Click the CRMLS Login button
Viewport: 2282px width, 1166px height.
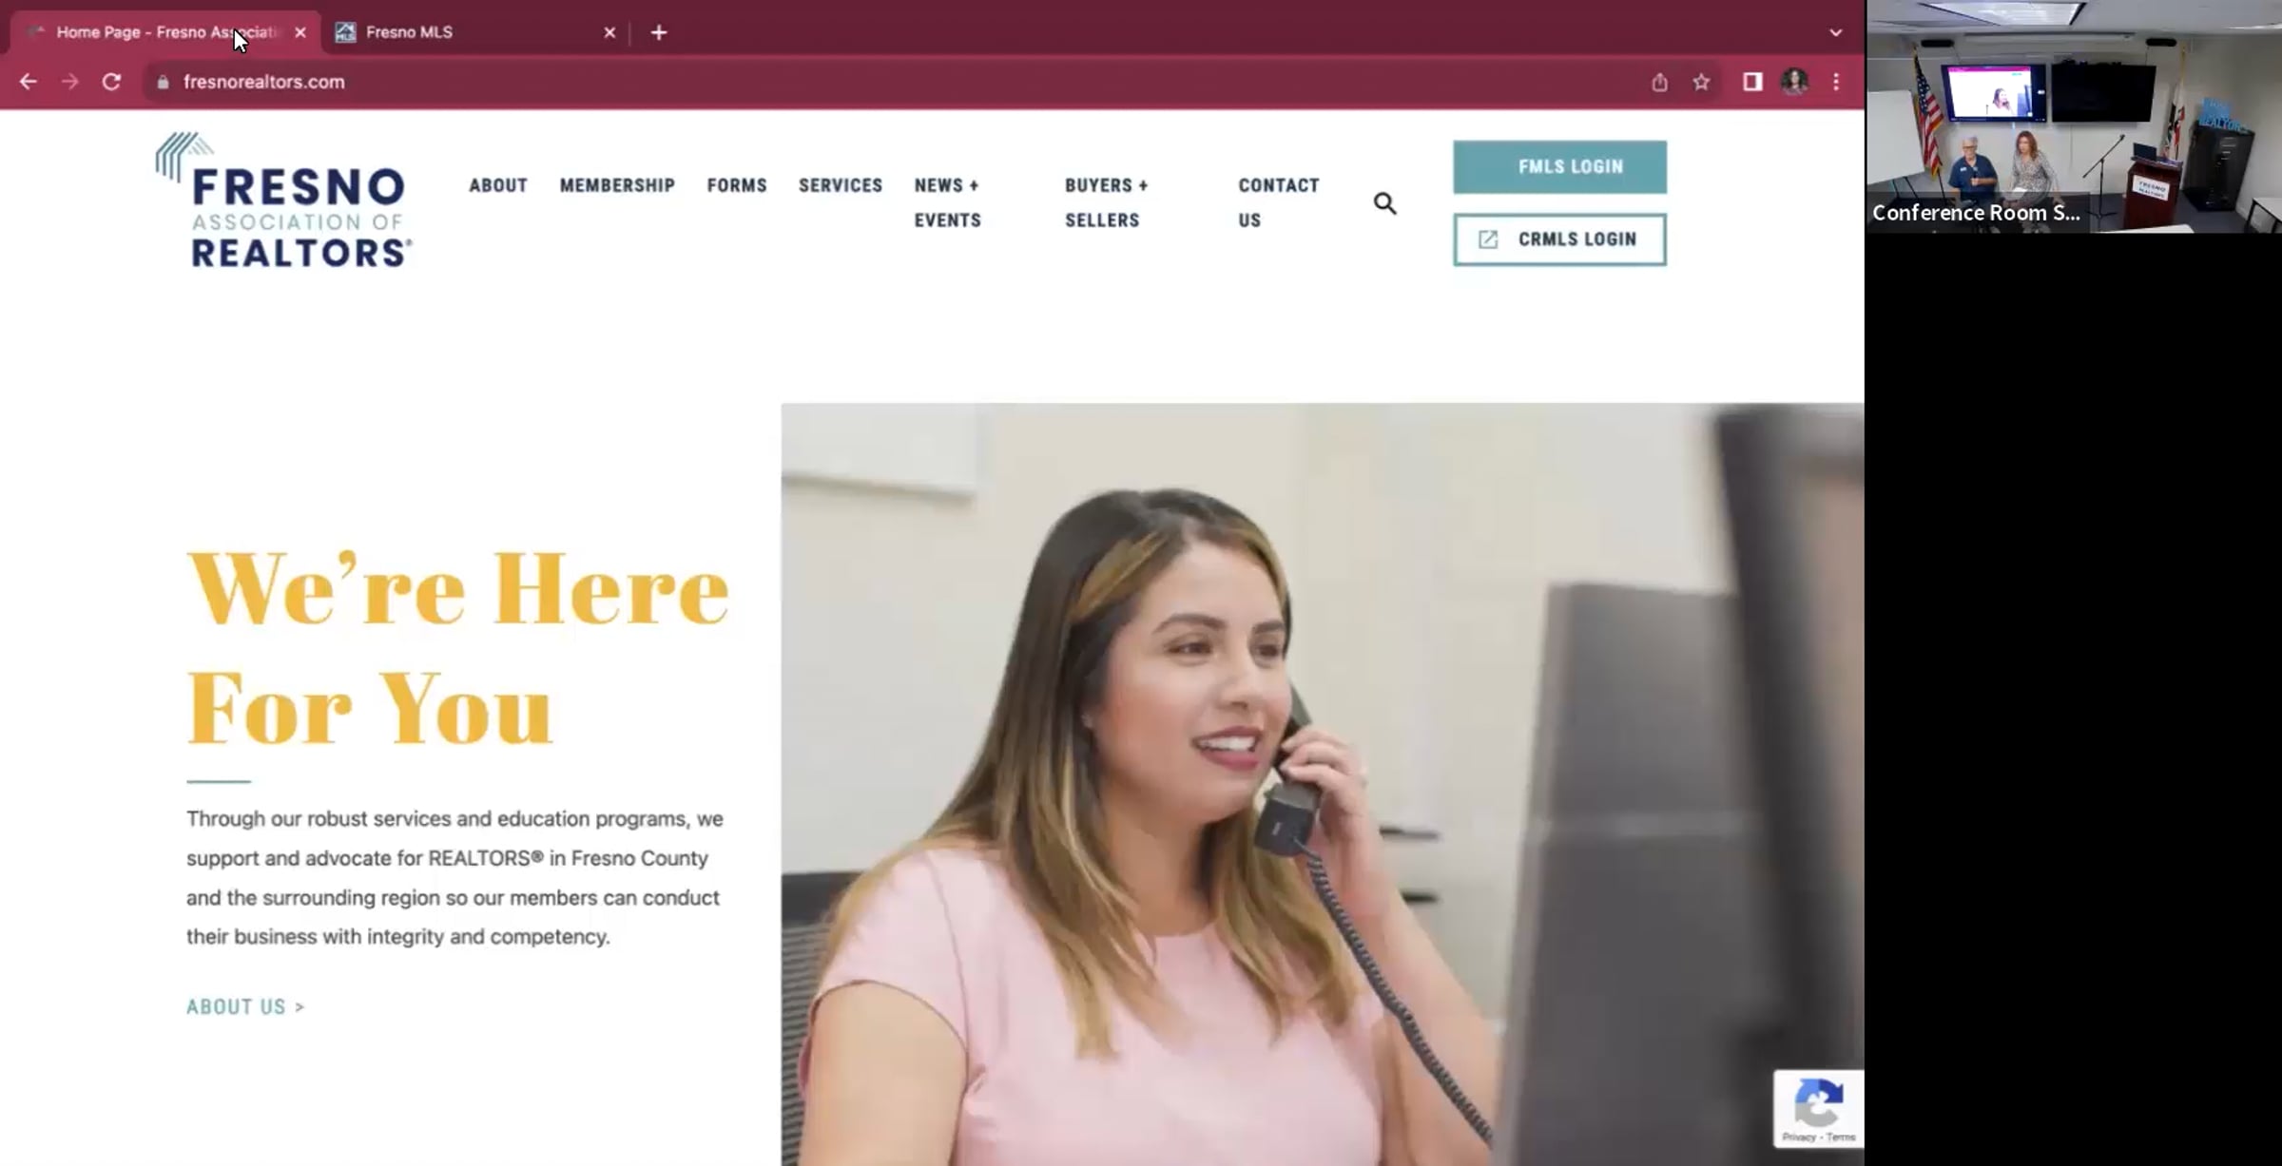[x=1559, y=239]
